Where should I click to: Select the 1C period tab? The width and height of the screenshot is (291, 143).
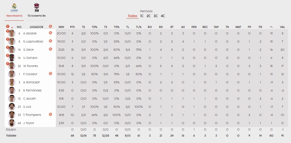(x=142, y=16)
